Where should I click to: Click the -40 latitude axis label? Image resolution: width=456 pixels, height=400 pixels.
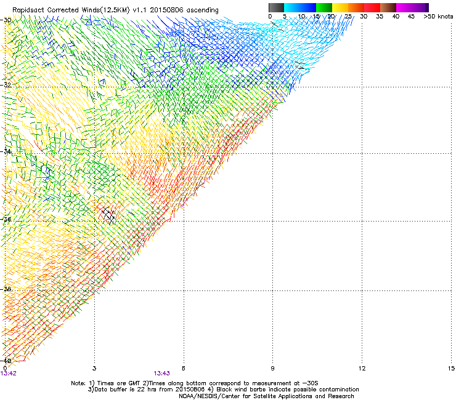click(x=6, y=361)
